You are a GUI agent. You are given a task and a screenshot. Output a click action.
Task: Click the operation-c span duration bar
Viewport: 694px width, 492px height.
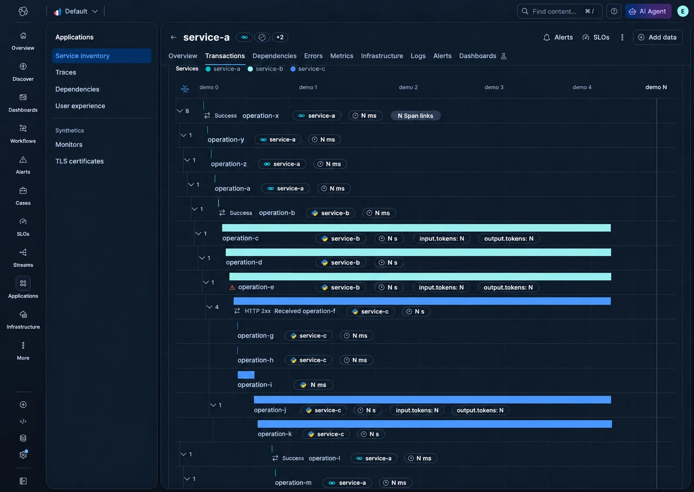(416, 228)
